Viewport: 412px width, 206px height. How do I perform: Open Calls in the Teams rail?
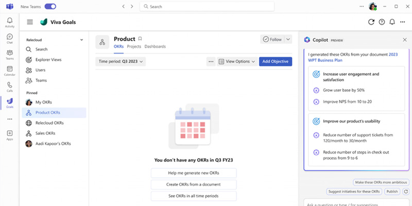[x=10, y=87]
